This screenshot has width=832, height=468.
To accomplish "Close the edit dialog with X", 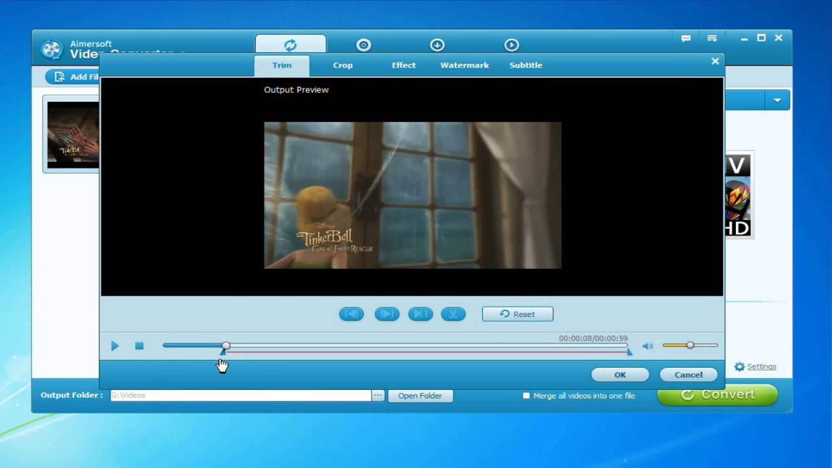I will [715, 61].
